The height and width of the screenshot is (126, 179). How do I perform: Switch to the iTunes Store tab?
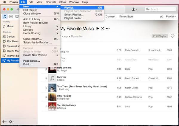(126, 17)
